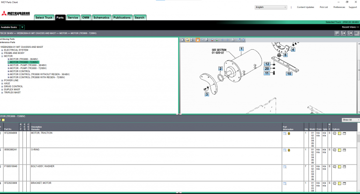Select MOTOR CONTROL (TR3000 WITH REGEN - 72/80V)
The image size is (360, 194).
click(37, 77)
